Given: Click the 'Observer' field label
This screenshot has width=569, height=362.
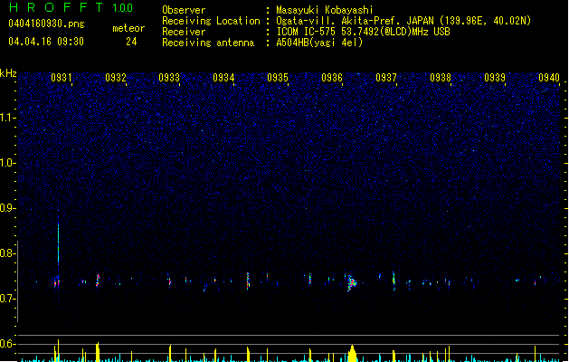Looking at the screenshot, I should coord(184,10).
